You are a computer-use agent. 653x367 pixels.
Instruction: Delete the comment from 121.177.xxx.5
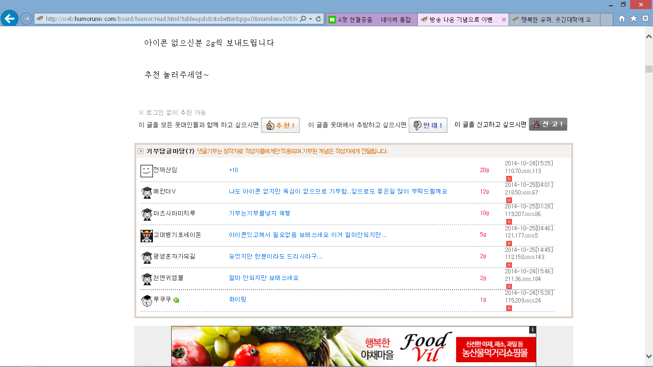coord(509,243)
